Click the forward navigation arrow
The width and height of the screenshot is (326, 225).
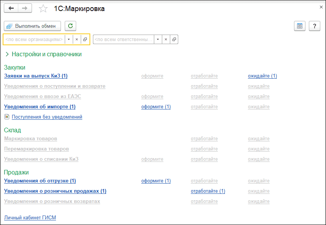(x=25, y=8)
